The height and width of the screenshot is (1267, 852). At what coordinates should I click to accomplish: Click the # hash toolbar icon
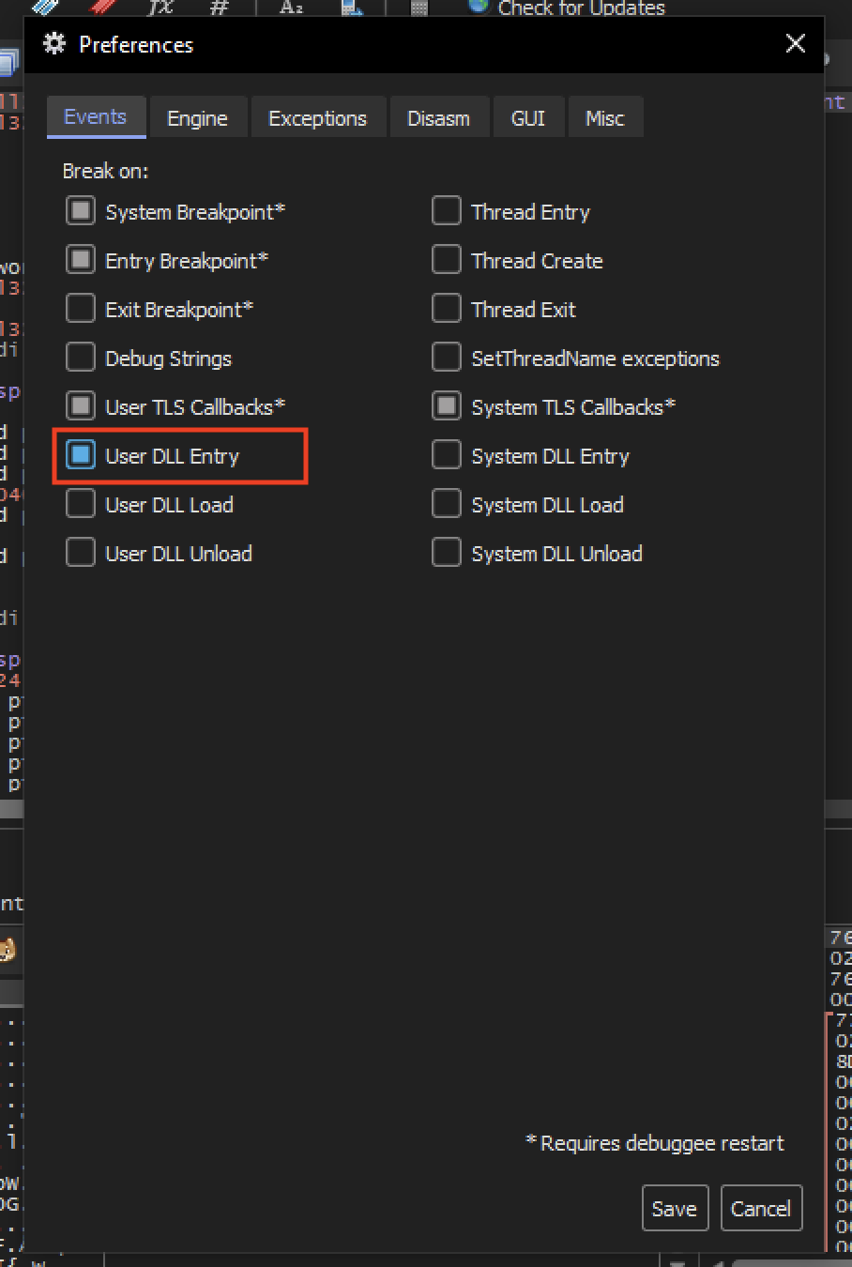coord(220,8)
